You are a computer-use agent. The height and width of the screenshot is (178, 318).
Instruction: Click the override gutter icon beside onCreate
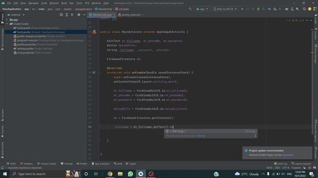[x=94, y=73]
